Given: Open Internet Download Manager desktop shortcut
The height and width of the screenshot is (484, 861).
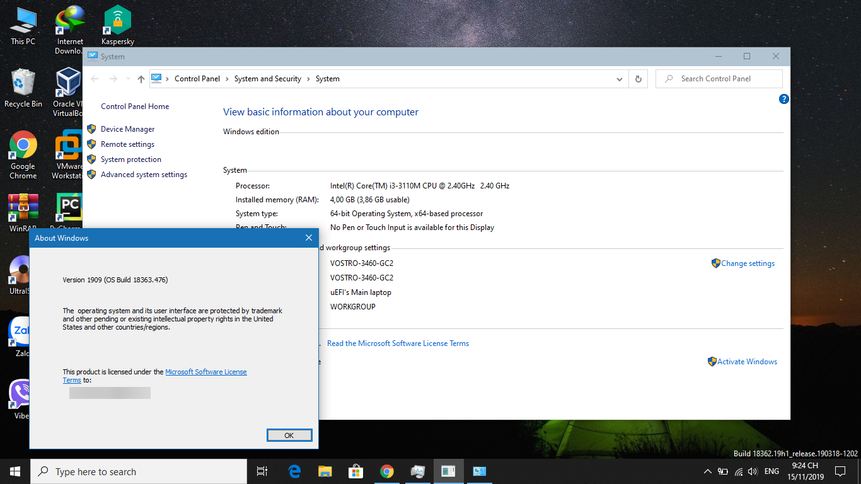Looking at the screenshot, I should [70, 30].
